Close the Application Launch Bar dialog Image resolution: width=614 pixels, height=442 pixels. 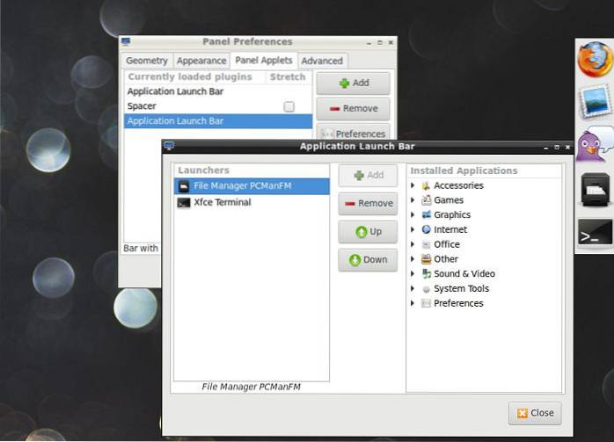[x=535, y=413]
